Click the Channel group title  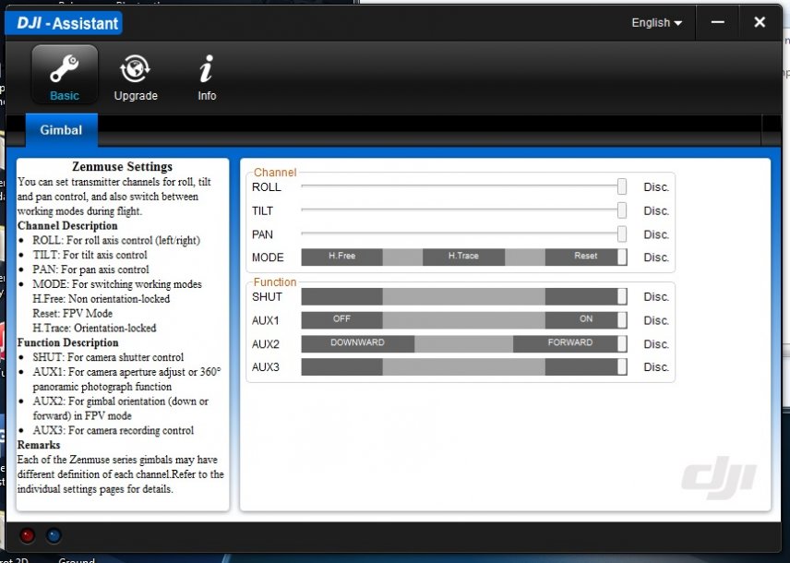tap(275, 173)
